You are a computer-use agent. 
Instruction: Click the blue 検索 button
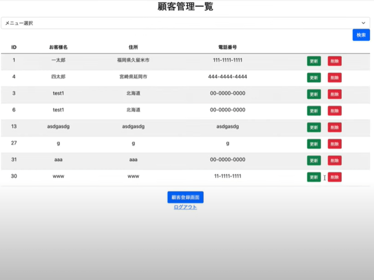pos(361,35)
